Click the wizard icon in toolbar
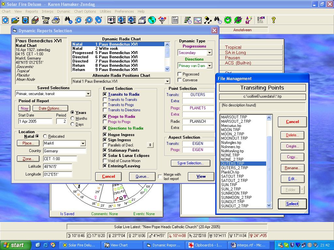Image resolution: width=334 pixels, height=250 pixels. coord(249,20)
